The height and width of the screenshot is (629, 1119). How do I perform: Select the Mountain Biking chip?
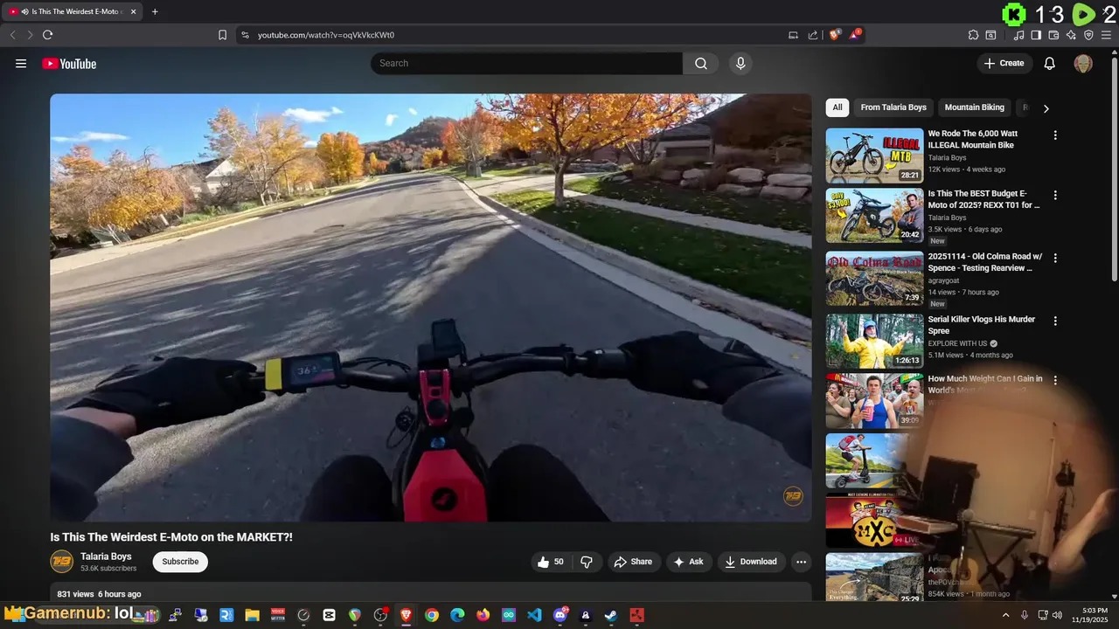tap(974, 107)
